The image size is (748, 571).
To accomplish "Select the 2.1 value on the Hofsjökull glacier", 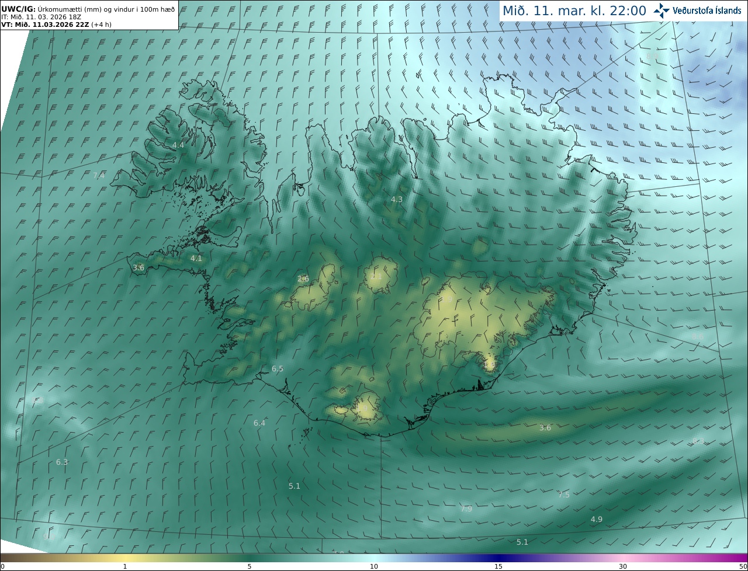I will pyautogui.click(x=376, y=277).
